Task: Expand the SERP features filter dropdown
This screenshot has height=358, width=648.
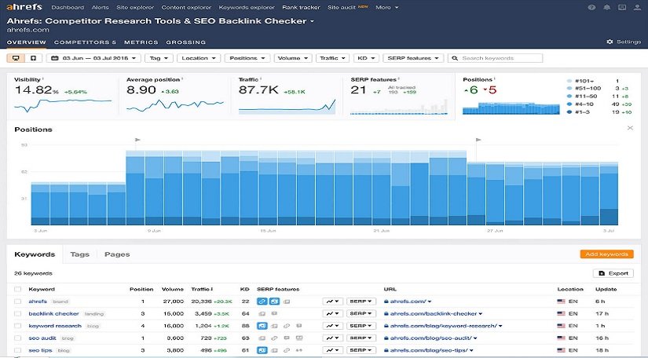Action: [412, 58]
